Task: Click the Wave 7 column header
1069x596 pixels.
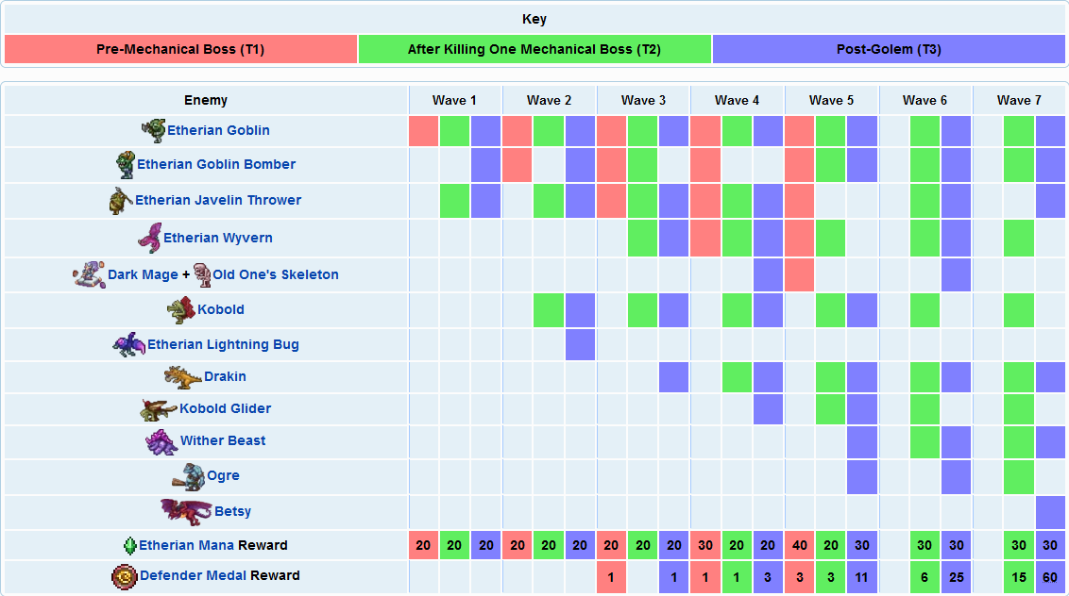Action: 1019,100
